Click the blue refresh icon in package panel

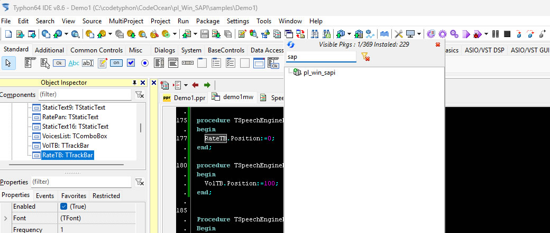tap(291, 44)
